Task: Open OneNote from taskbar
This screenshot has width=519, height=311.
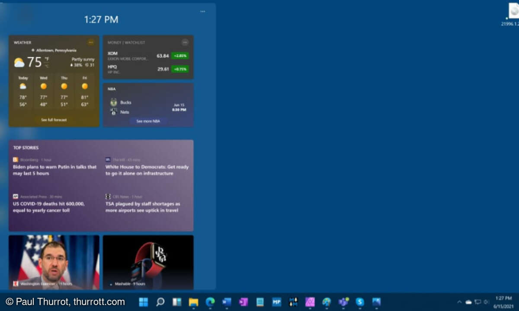Action: (243, 302)
